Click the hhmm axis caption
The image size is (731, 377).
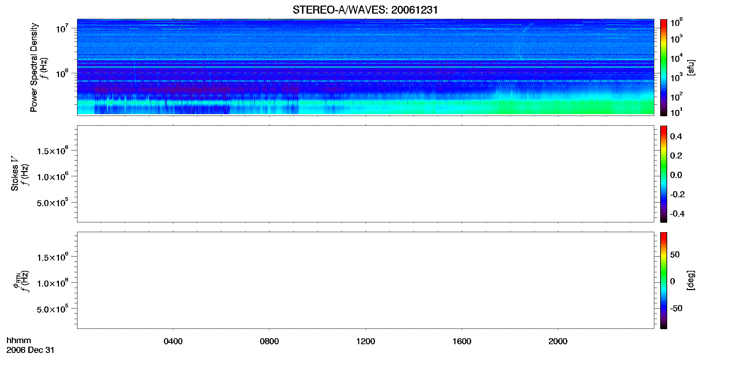[x=19, y=340]
